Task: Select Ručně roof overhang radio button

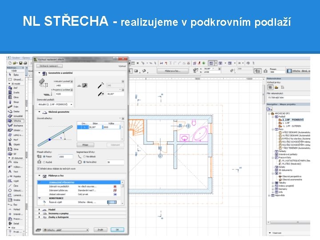Action: tap(44, 162)
